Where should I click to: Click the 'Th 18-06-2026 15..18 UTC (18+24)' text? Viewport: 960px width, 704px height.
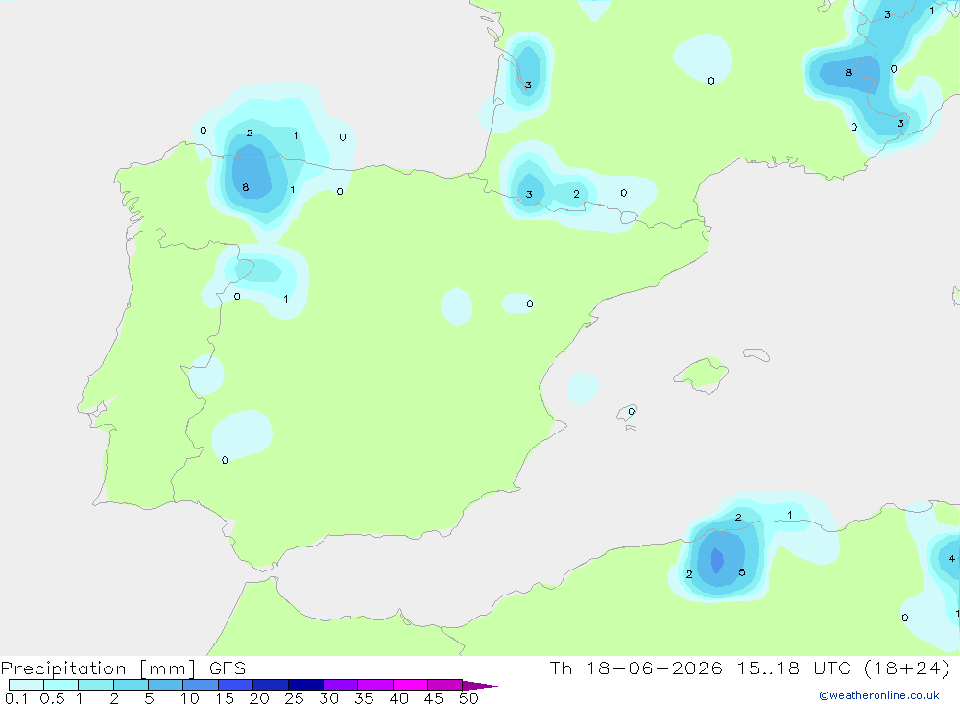click(750, 668)
